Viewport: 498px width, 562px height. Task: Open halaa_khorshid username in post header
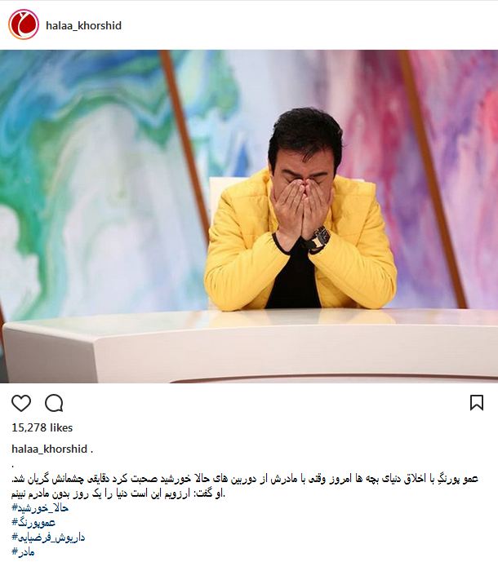83,25
